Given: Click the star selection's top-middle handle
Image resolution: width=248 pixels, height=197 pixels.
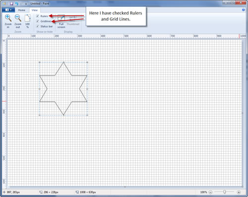Looking at the screenshot, I should pos(63,63).
